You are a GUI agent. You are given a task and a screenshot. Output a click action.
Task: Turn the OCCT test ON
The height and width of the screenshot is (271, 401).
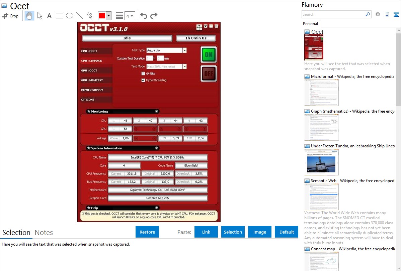(209, 55)
